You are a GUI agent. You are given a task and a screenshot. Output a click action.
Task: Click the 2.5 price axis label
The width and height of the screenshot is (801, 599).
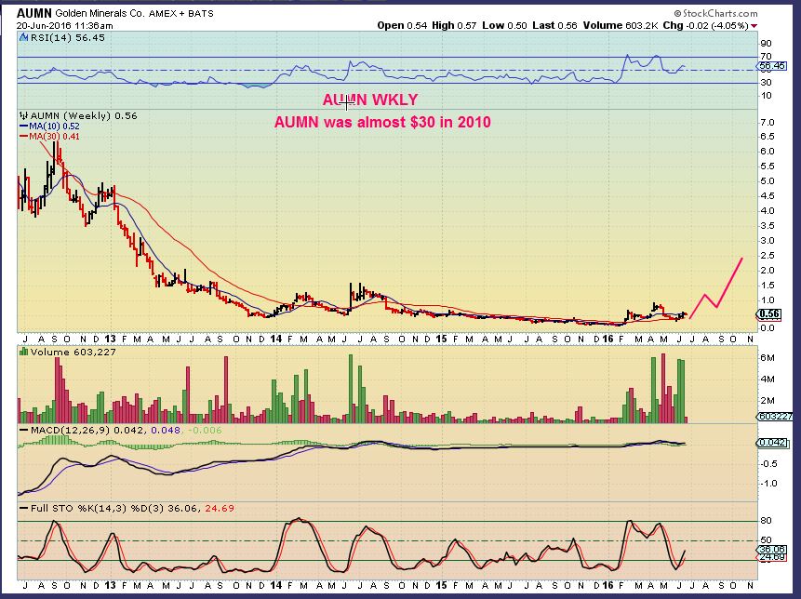768,256
